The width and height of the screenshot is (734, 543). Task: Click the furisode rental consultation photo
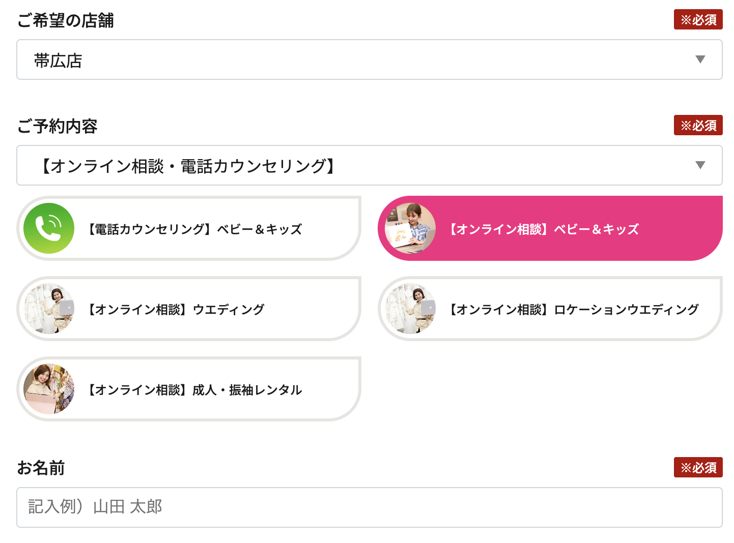coord(49,389)
